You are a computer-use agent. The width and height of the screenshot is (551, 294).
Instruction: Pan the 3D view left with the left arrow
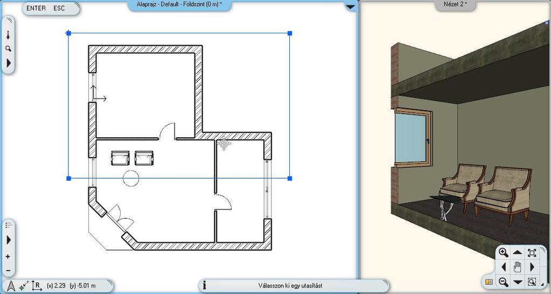(x=504, y=267)
